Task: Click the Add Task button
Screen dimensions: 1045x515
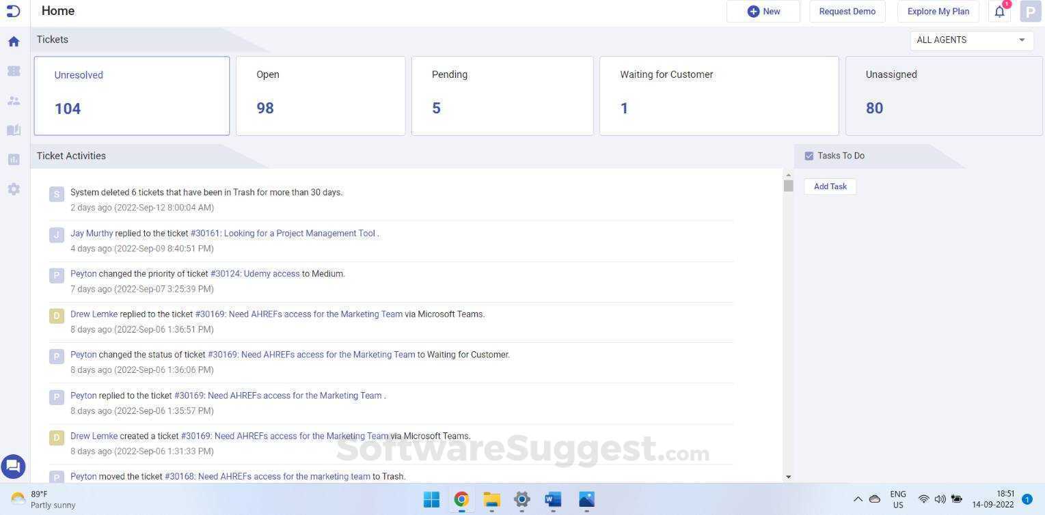Action: 830,186
